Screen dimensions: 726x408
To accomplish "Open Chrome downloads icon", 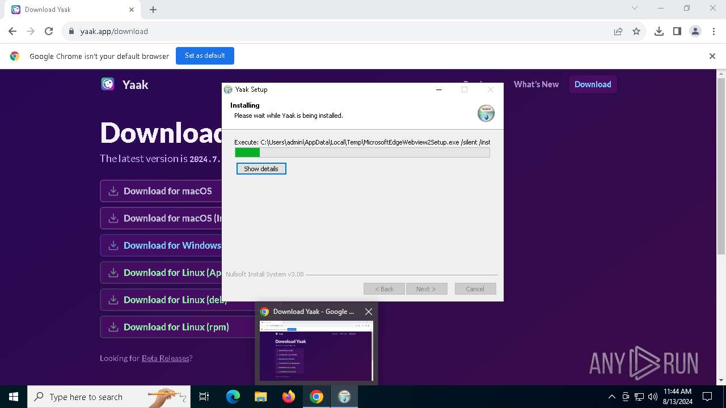I will coord(659,31).
